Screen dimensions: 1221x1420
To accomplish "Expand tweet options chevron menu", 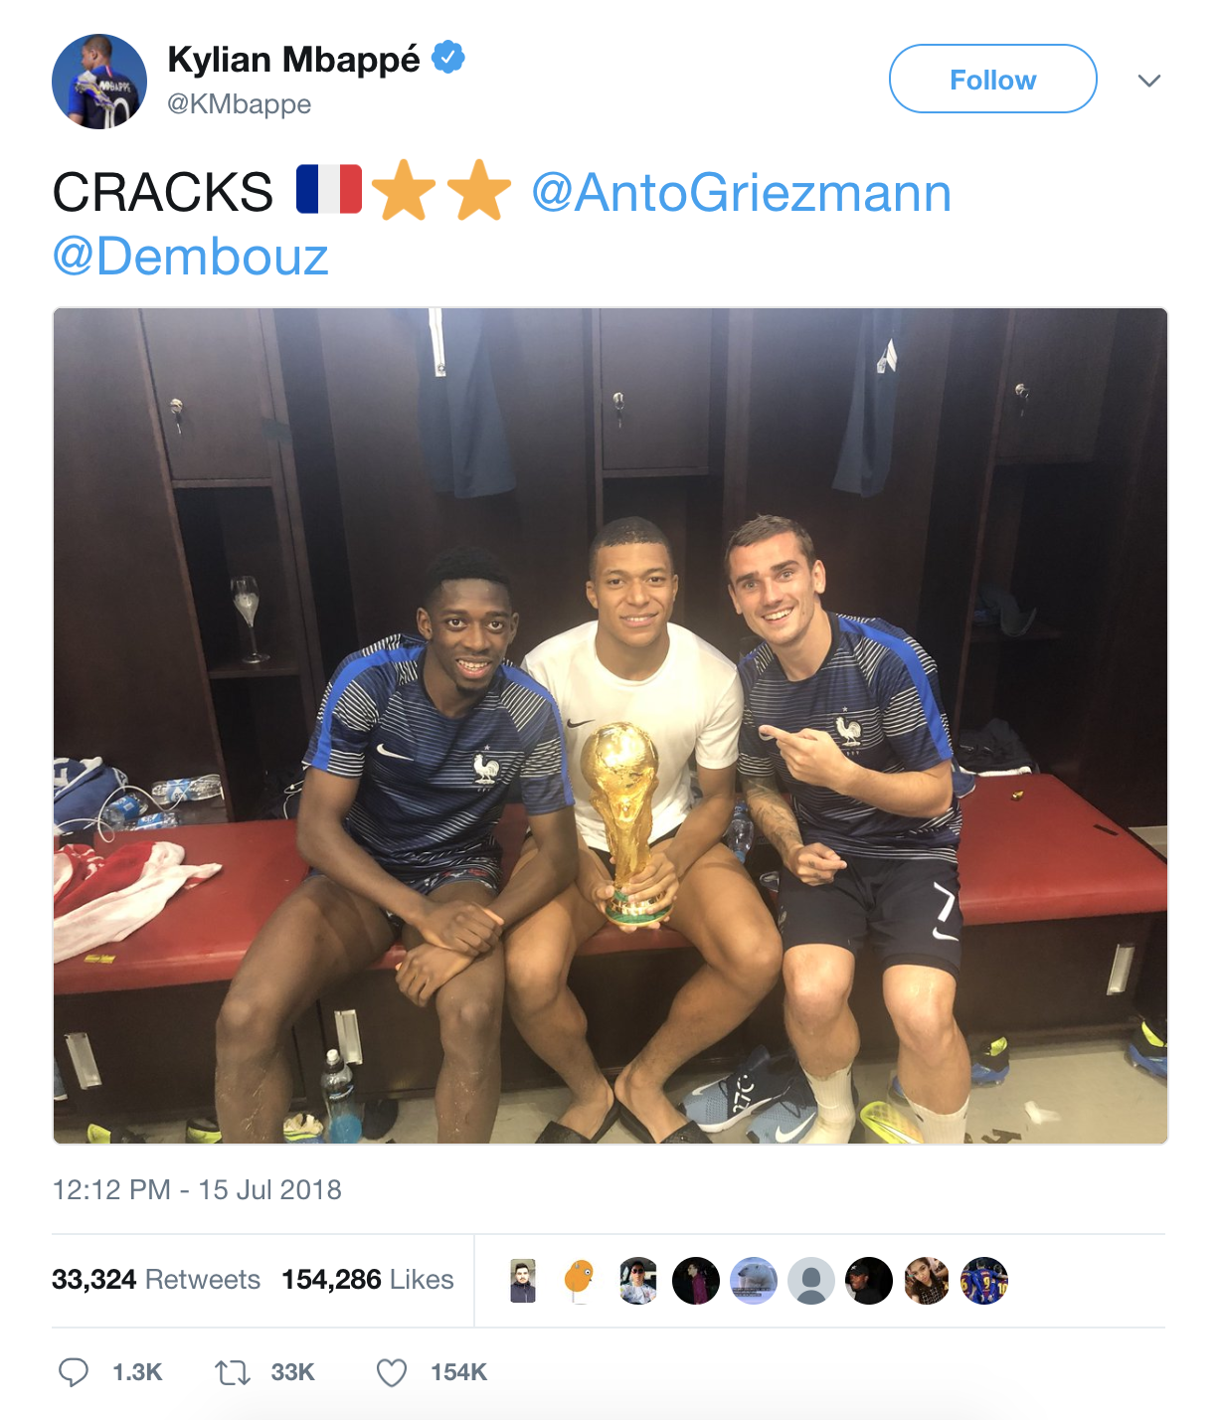I will [1149, 81].
